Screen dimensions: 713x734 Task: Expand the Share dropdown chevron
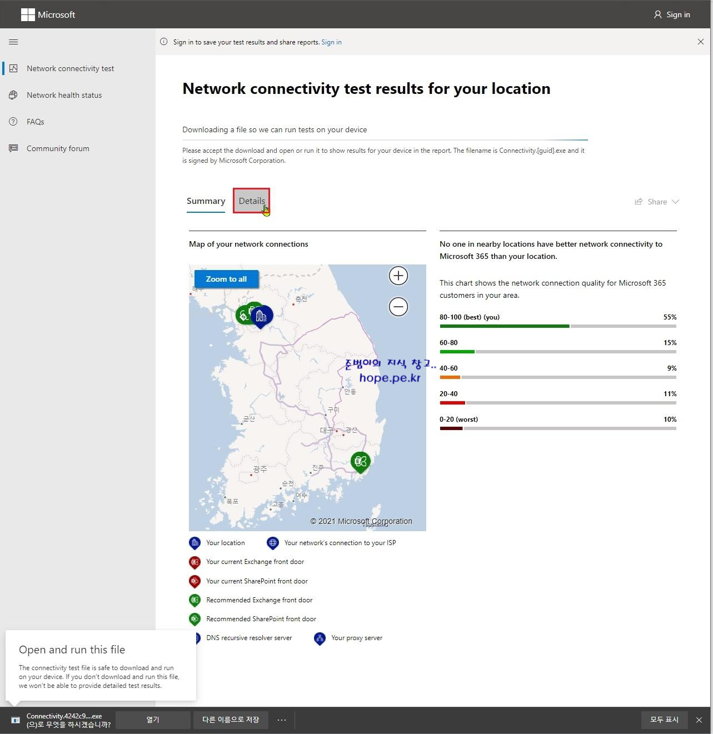click(x=675, y=202)
